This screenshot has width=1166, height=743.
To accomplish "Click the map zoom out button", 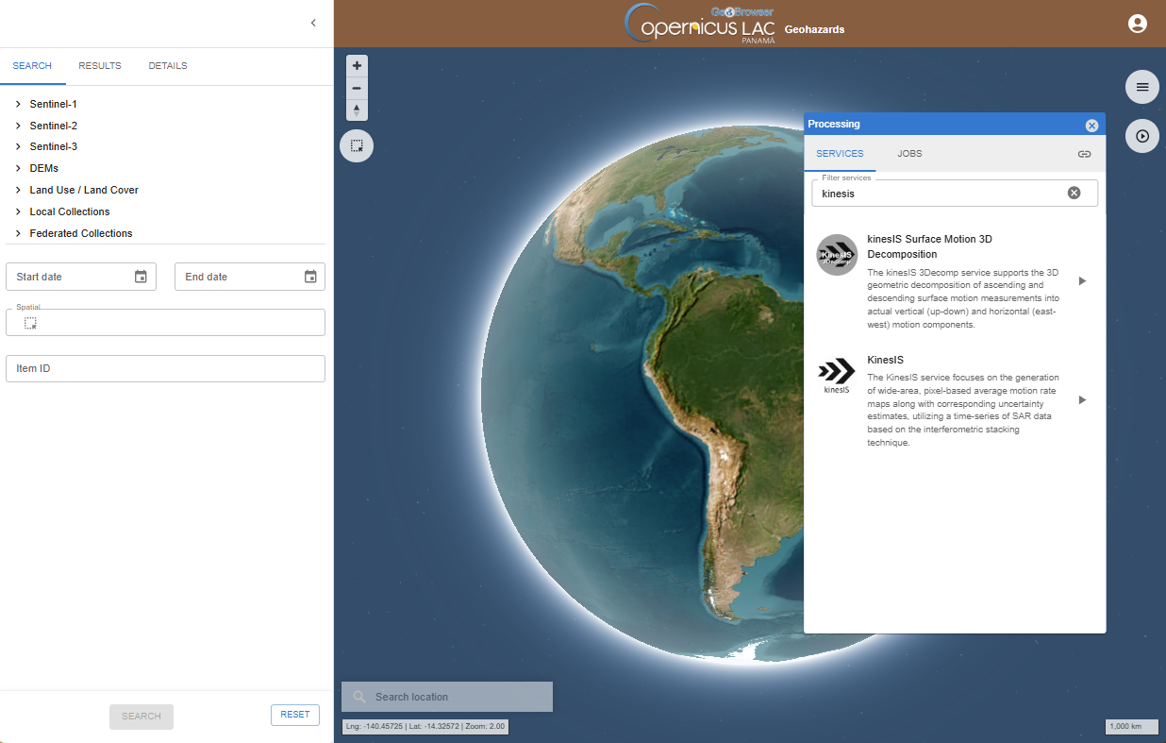I will (357, 88).
